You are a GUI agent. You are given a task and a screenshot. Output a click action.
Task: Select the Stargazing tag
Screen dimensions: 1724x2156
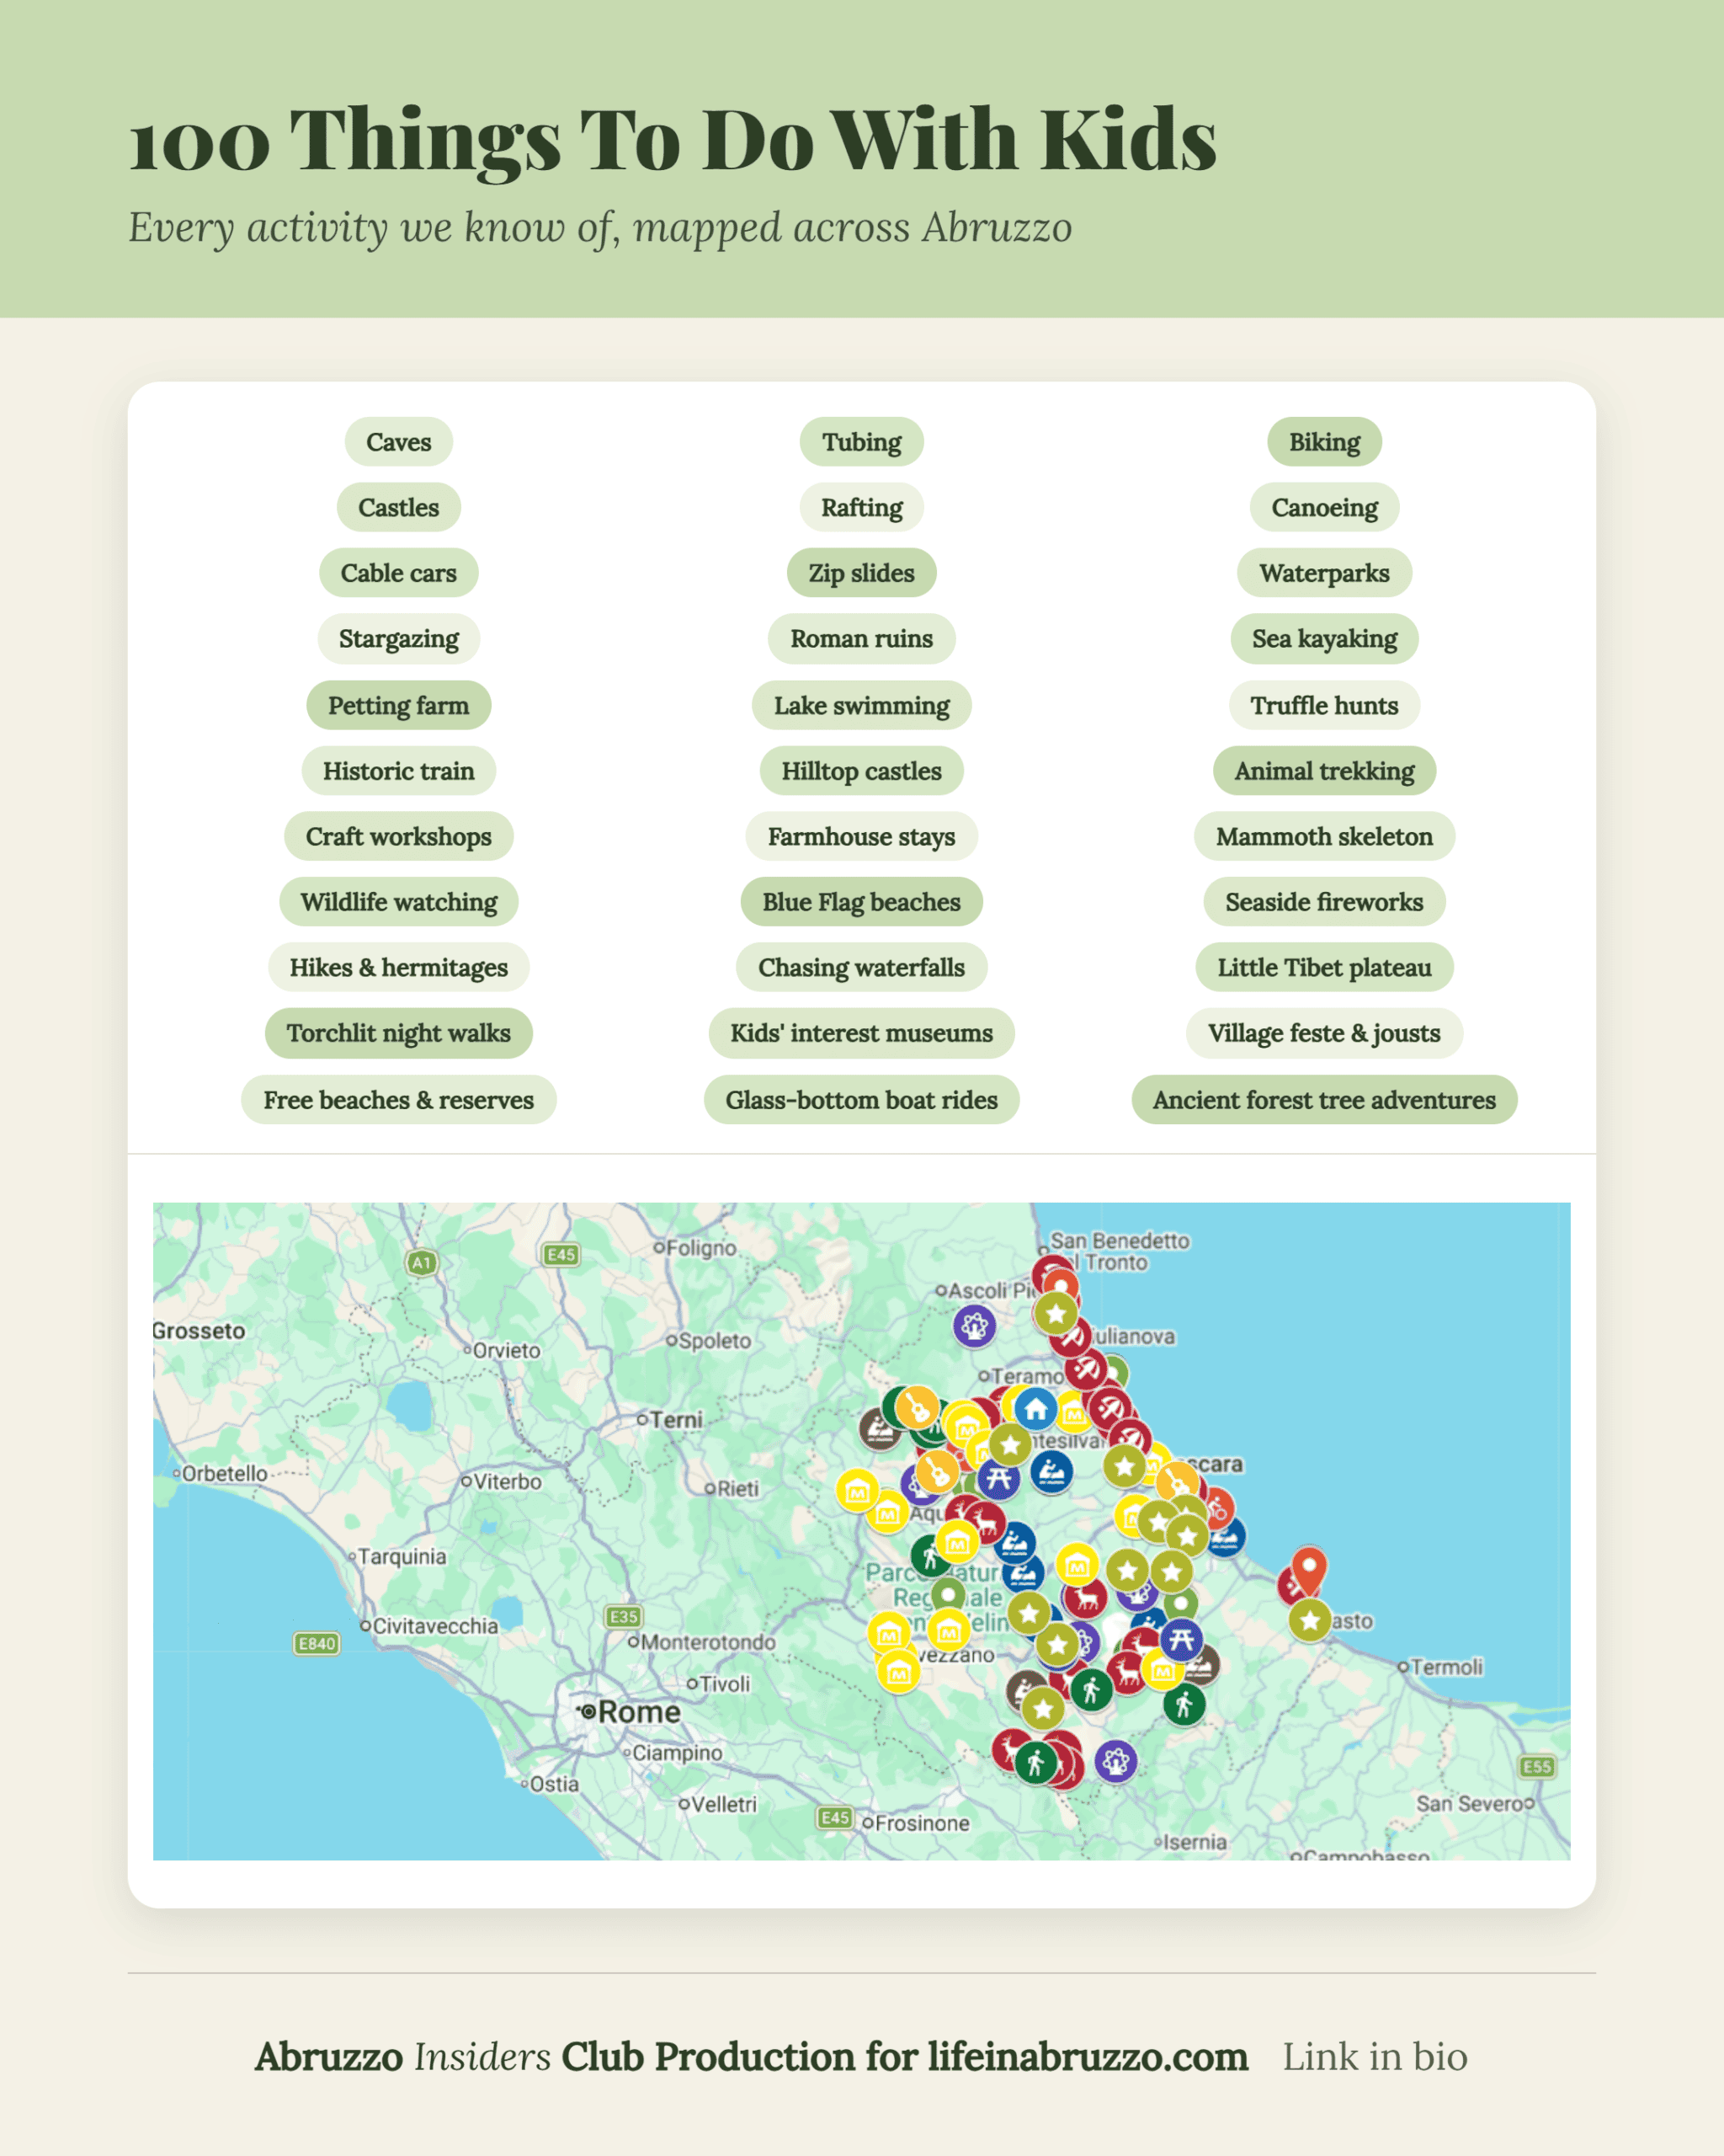[x=399, y=638]
